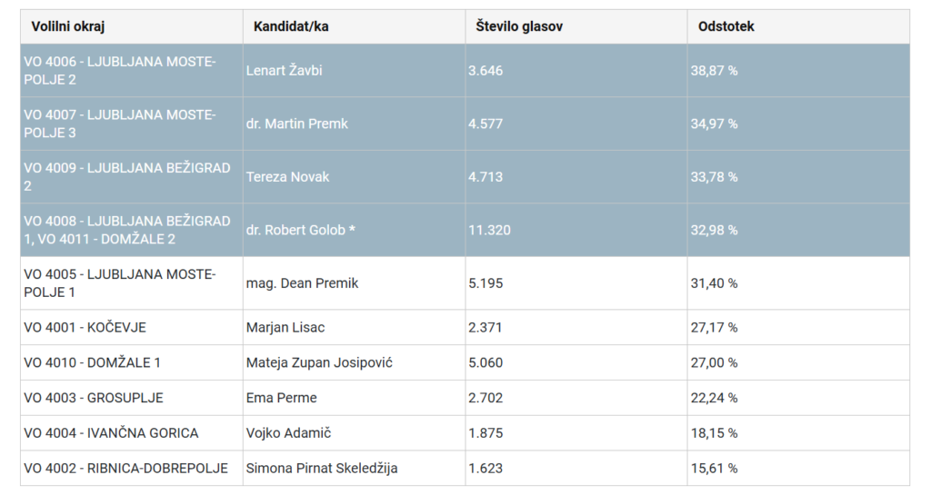Select the VO 4009 - LJUBLJANA BEŽIGRAD 2 cell
The height and width of the screenshot is (495, 931).
127,177
